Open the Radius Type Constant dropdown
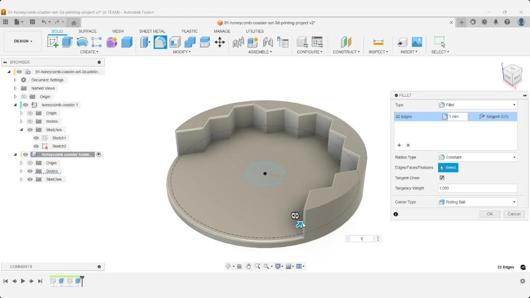The height and width of the screenshot is (298, 530). 477,157
